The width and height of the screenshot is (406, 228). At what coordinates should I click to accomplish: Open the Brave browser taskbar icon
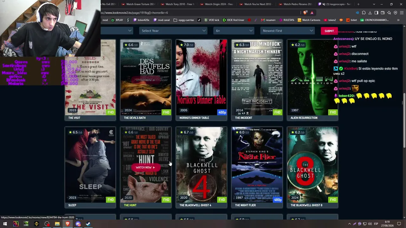click(68, 224)
